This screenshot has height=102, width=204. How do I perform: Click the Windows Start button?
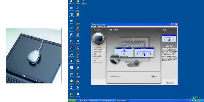pyautogui.click(x=72, y=101)
